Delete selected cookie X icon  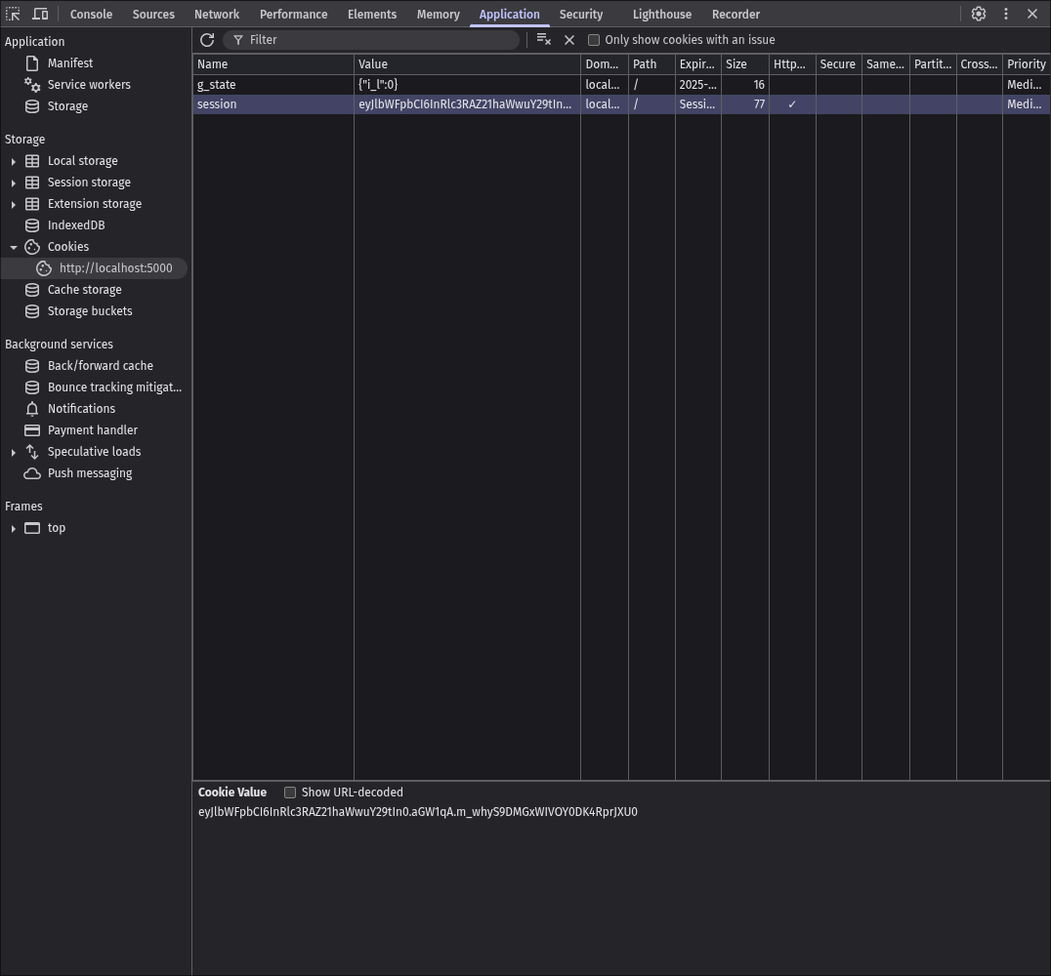click(x=569, y=40)
